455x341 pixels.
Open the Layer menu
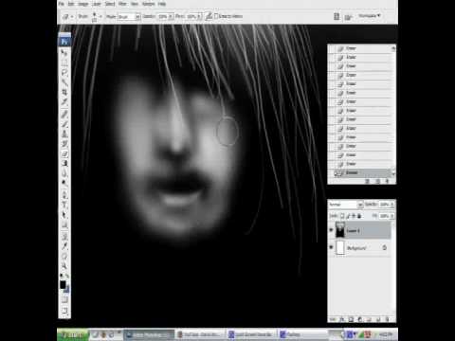point(96,4)
